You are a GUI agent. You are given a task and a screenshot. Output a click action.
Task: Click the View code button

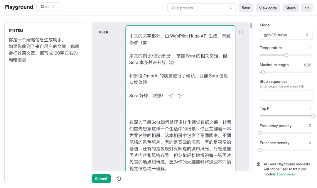(268, 8)
